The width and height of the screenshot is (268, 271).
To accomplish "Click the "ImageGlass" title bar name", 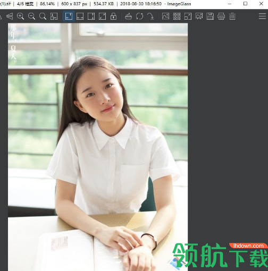I will tap(179, 4).
